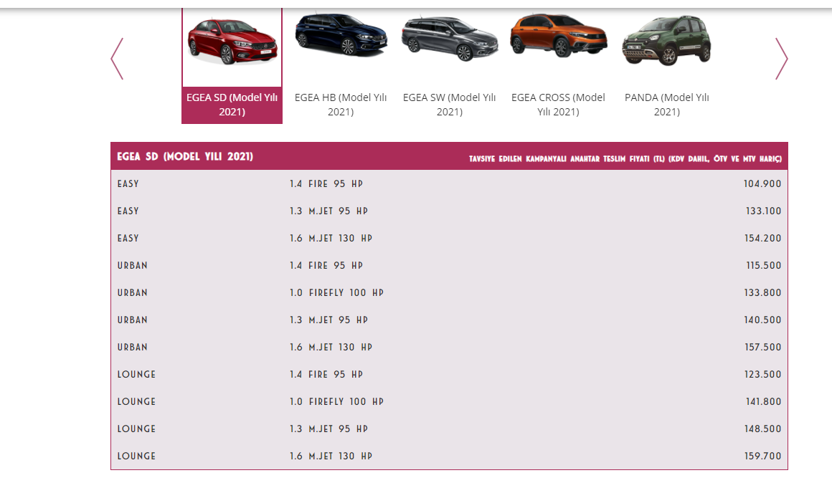This screenshot has width=832, height=483.
Task: Open EGEA CROSS (Model Yılı 2021) tab
Action: tap(558, 105)
